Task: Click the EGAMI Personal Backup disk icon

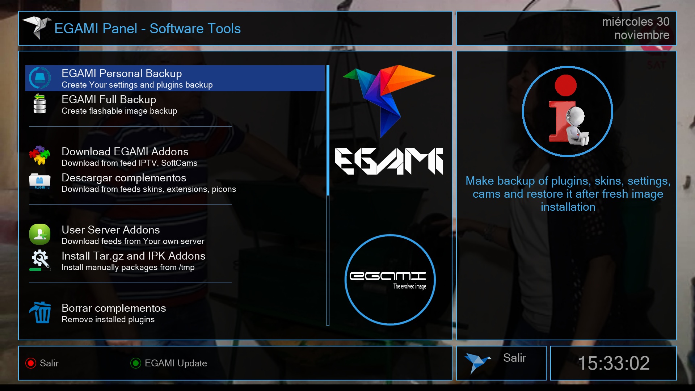Action: [x=40, y=78]
